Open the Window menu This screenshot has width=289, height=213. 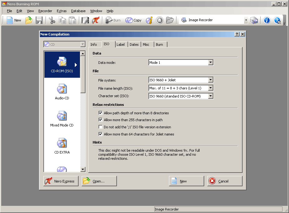tap(96, 11)
